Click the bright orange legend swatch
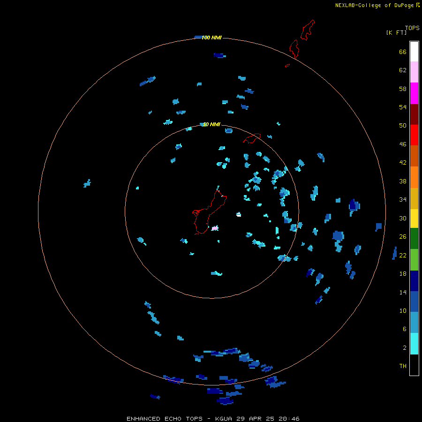Screen dimensions: 422x422 pos(414,177)
